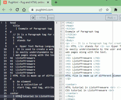Go back using the browser back arrow
Screen dimensions: 121x100
click(x=4, y=10)
